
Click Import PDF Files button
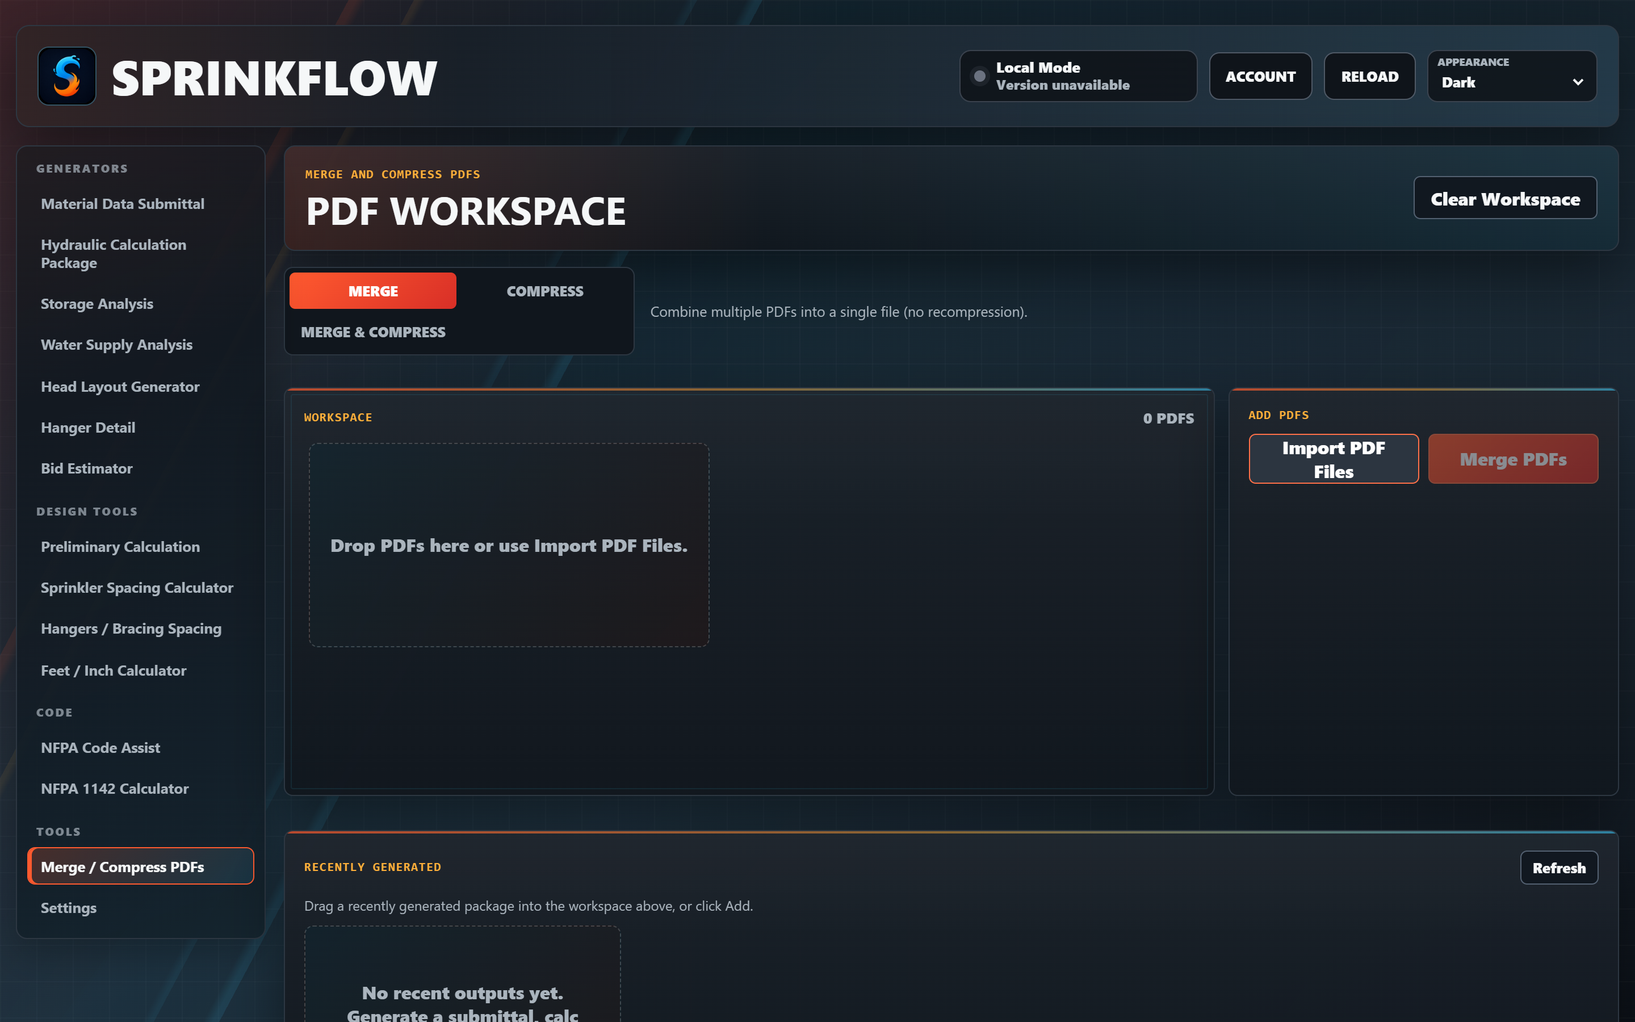1333,459
